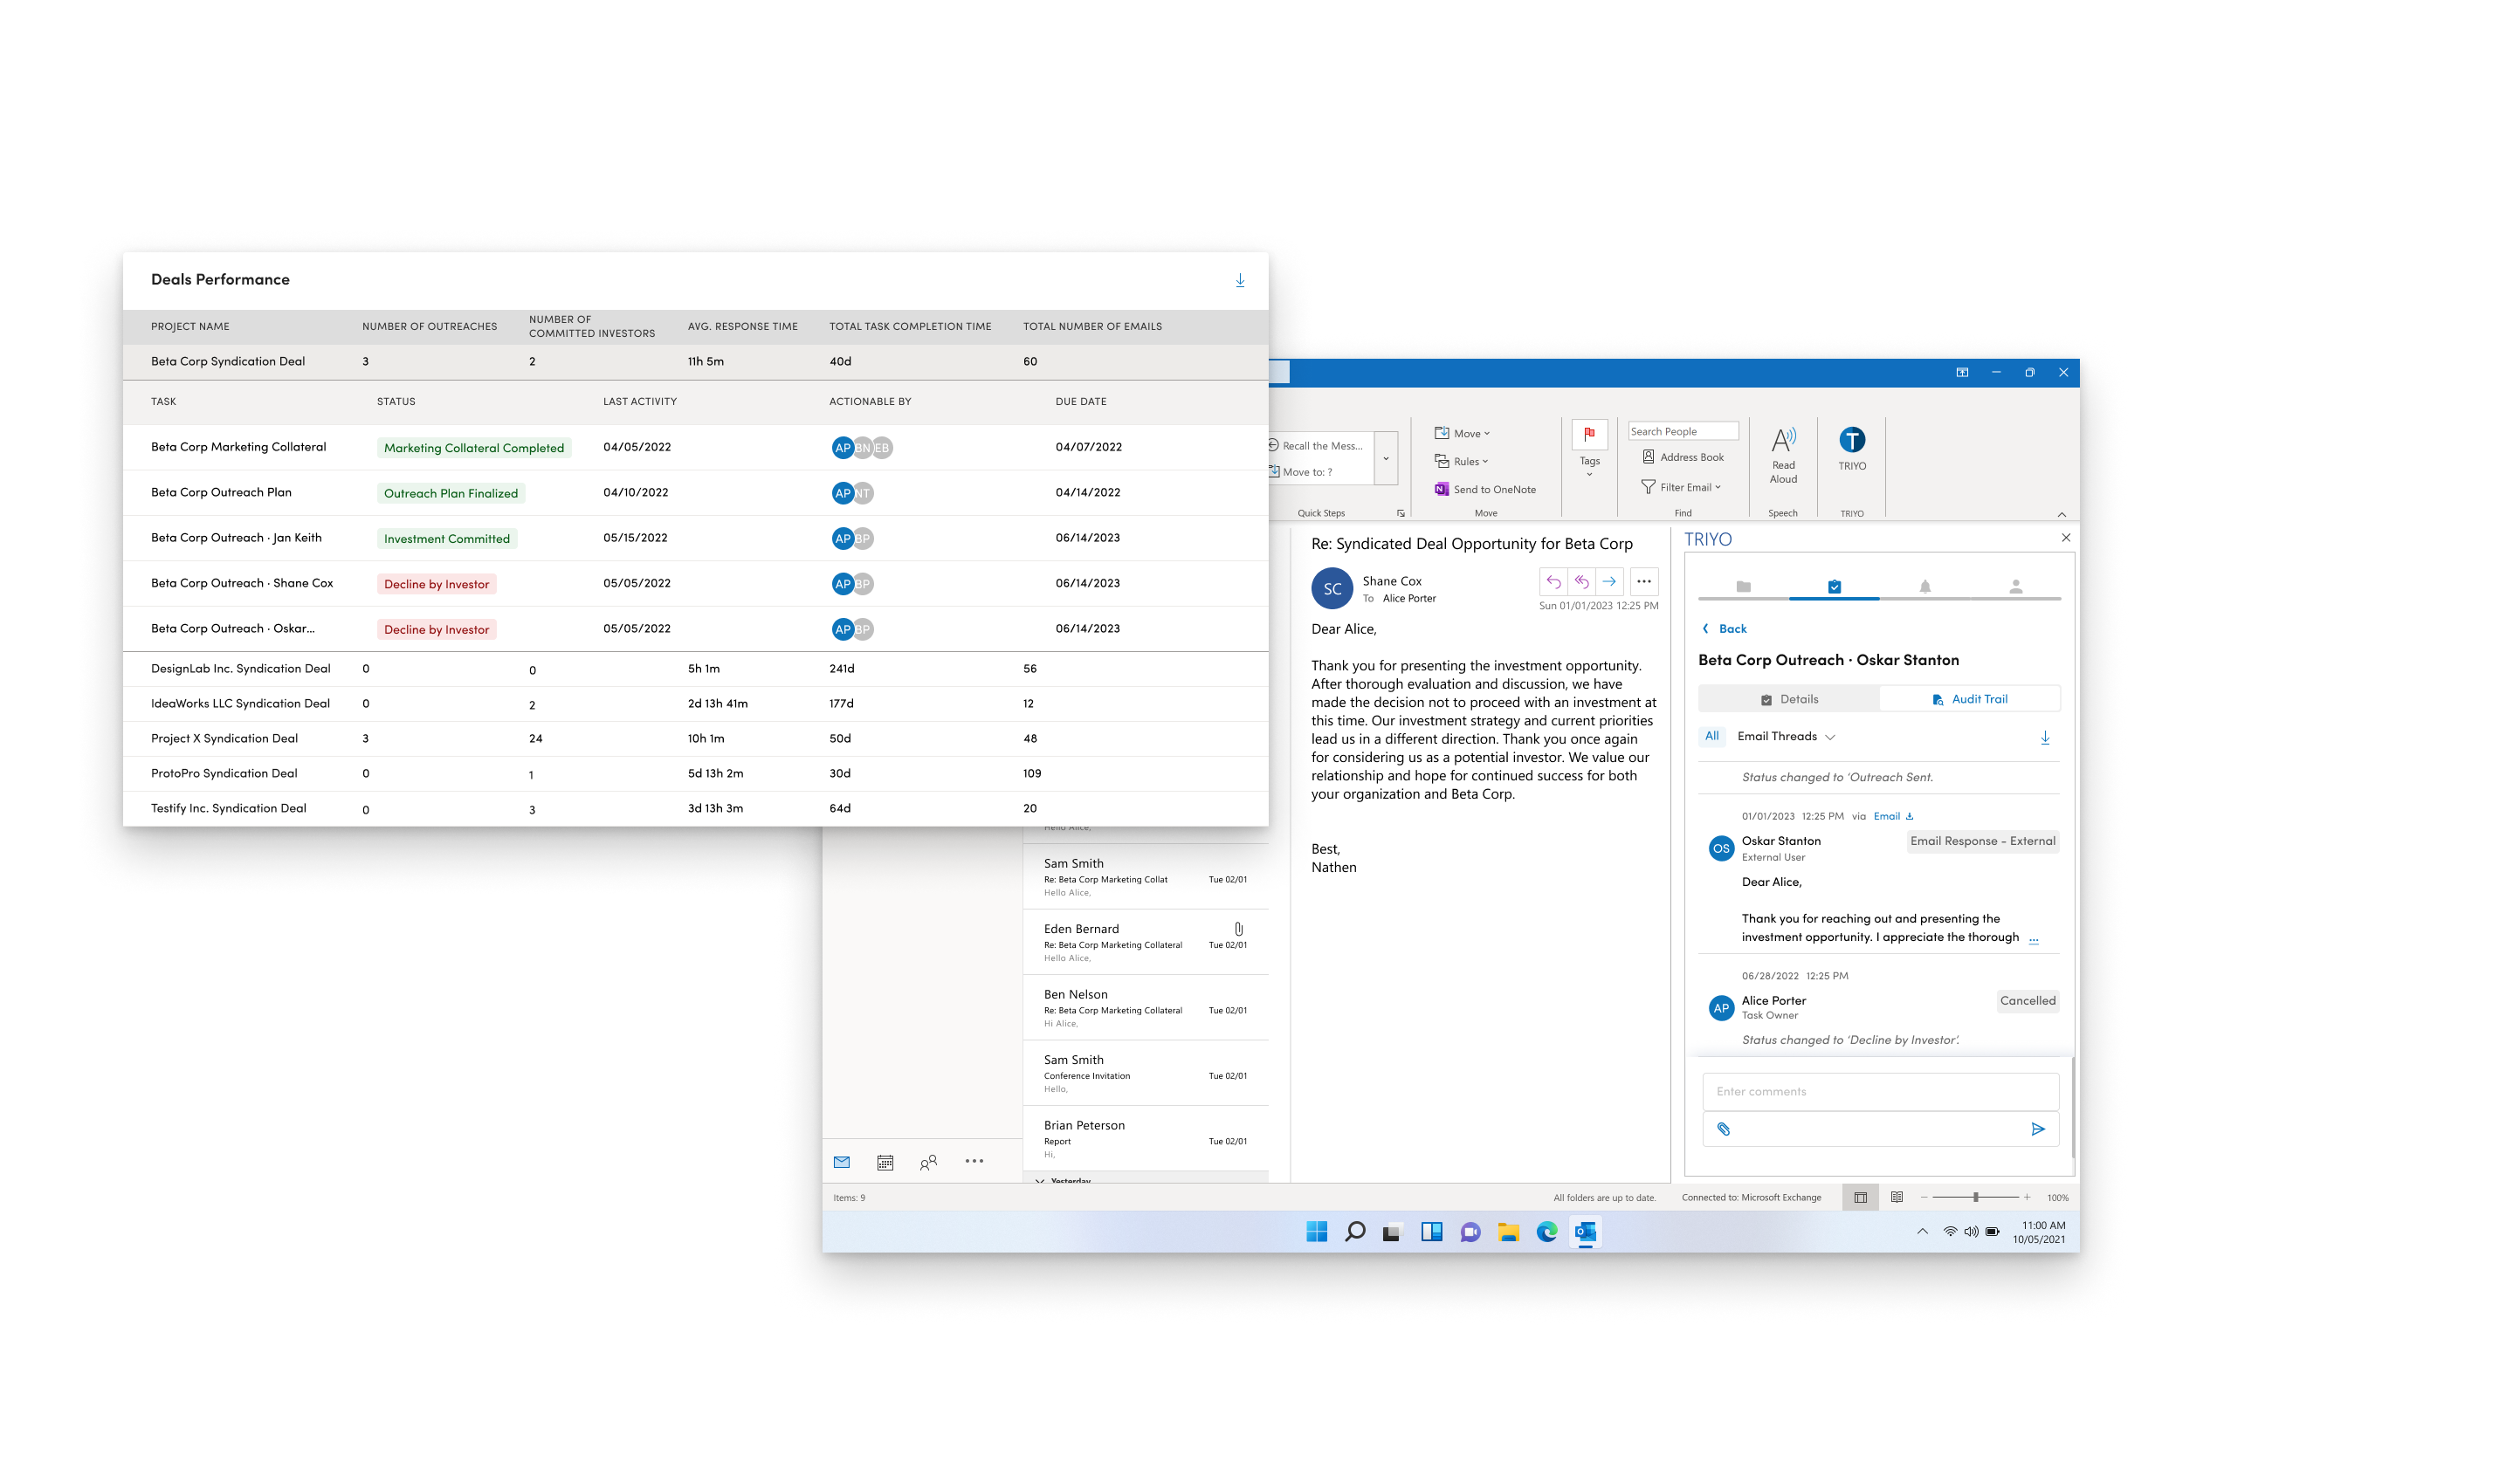Open more actions ellipsis in the email header
This screenshot has height=1476, width=2520.
[1644, 581]
